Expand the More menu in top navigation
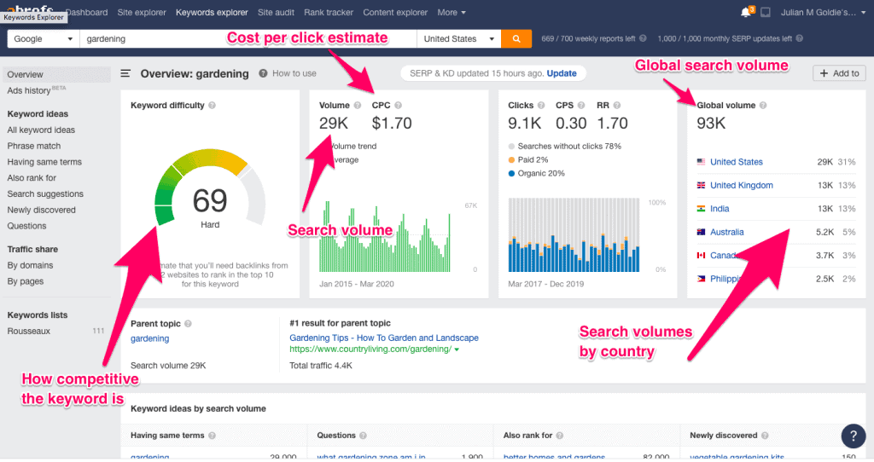874x462 pixels. pyautogui.click(x=452, y=12)
